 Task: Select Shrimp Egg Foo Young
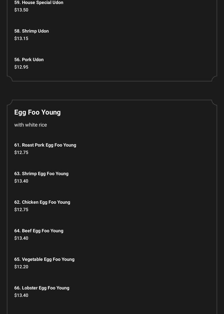pyautogui.click(x=41, y=174)
